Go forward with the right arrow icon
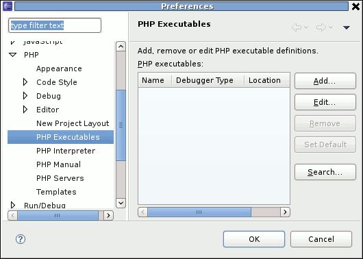The image size is (363, 259). click(321, 27)
